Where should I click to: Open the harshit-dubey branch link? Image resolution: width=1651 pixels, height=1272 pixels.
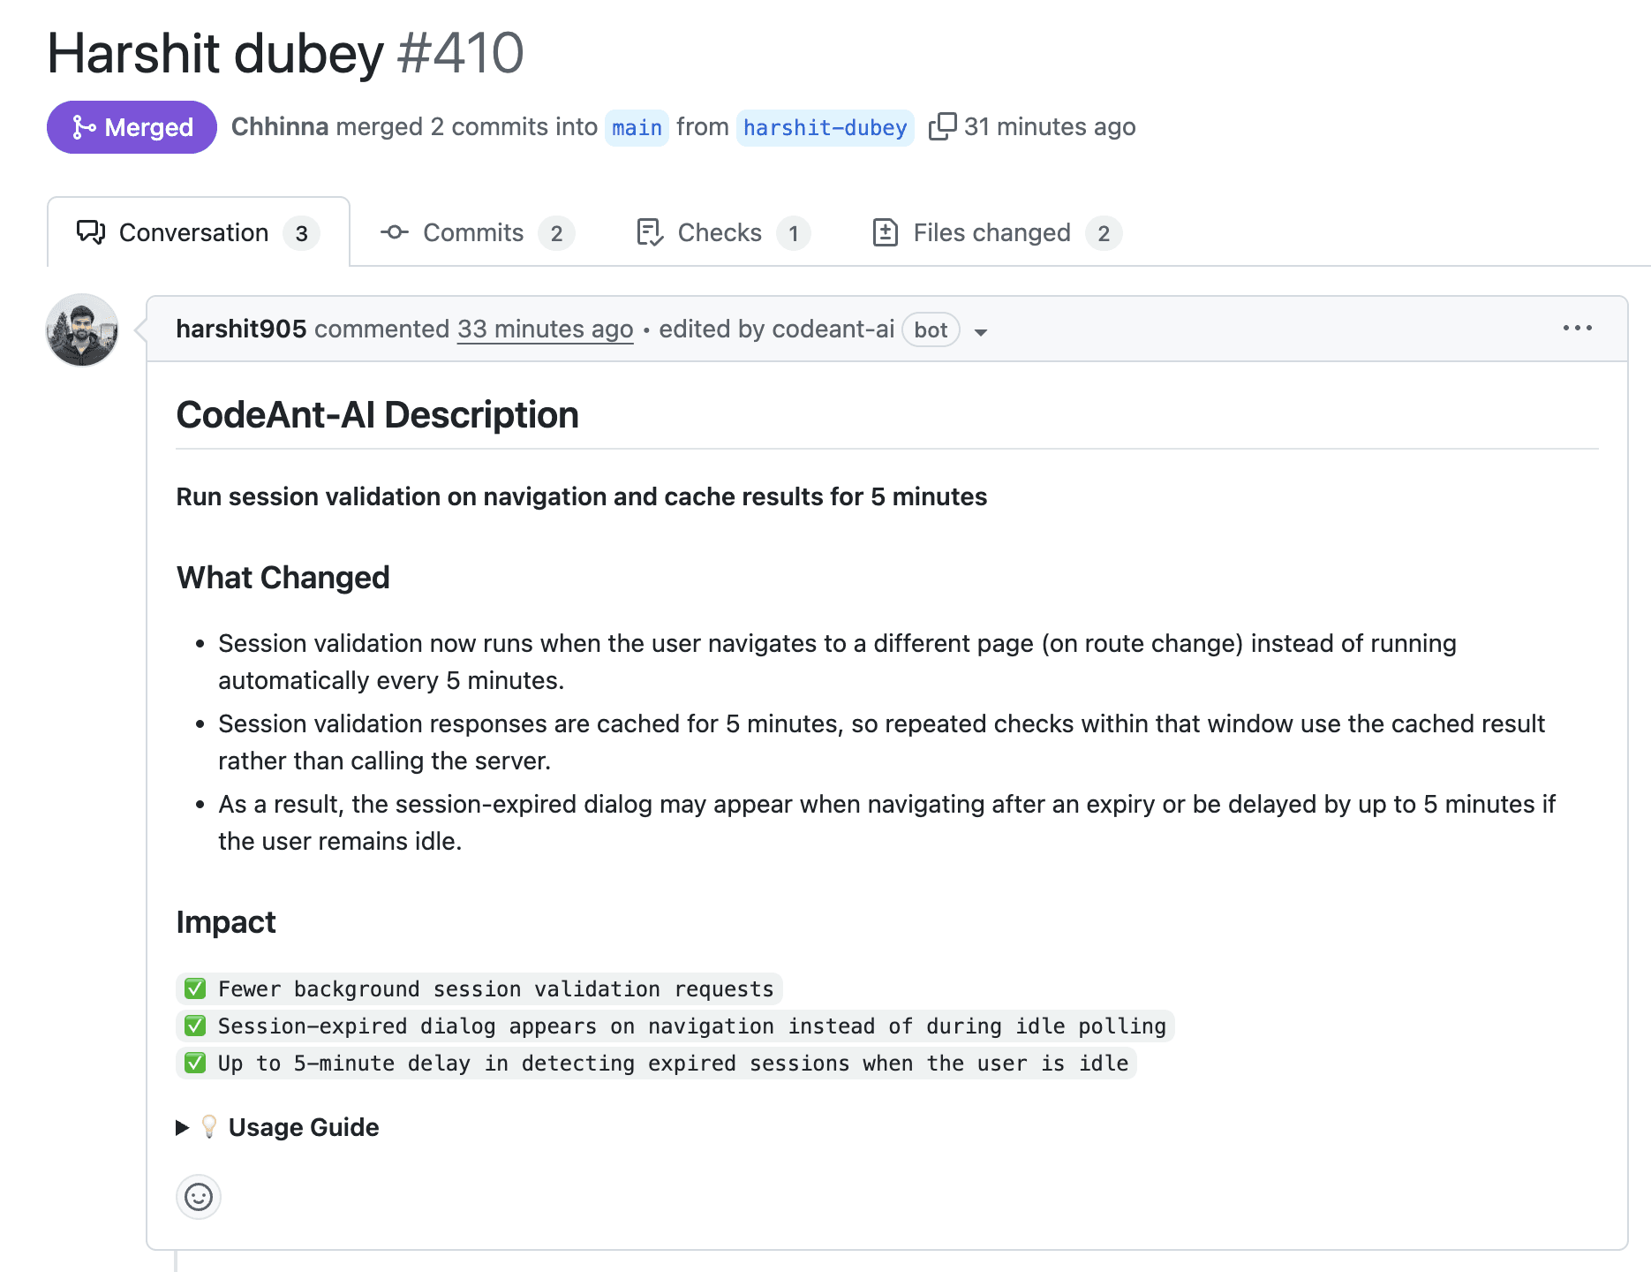pos(825,128)
